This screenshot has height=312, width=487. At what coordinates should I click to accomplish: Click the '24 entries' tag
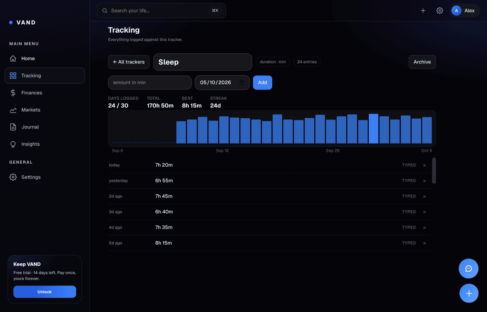(x=307, y=62)
